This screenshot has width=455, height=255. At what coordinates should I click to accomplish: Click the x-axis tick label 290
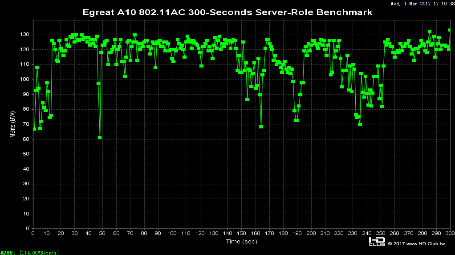click(436, 233)
